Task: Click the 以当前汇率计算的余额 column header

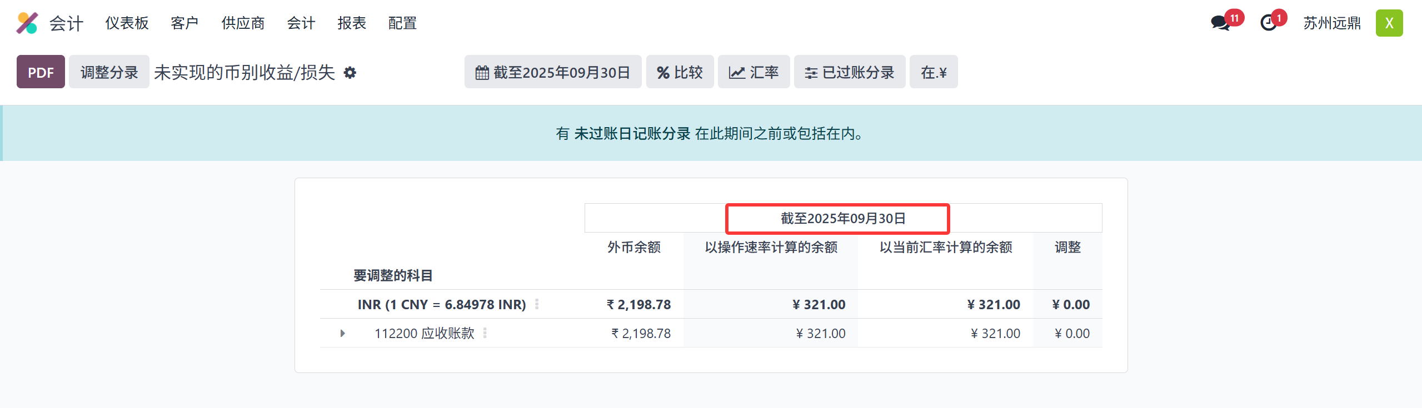Action: [946, 247]
